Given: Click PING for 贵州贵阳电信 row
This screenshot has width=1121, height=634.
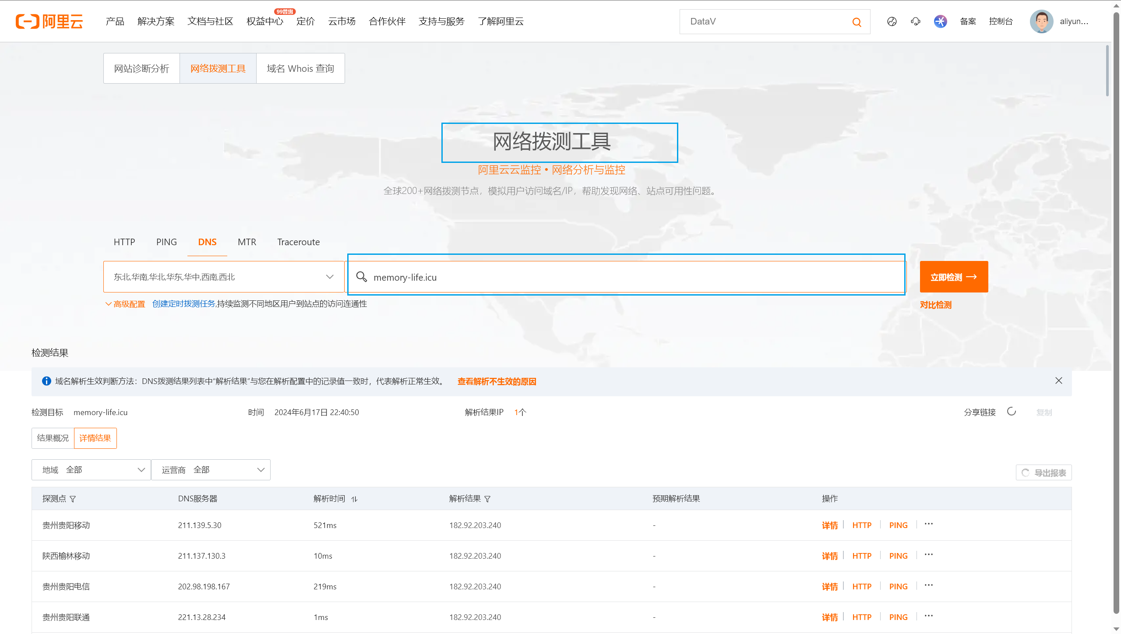Looking at the screenshot, I should pyautogui.click(x=898, y=587).
